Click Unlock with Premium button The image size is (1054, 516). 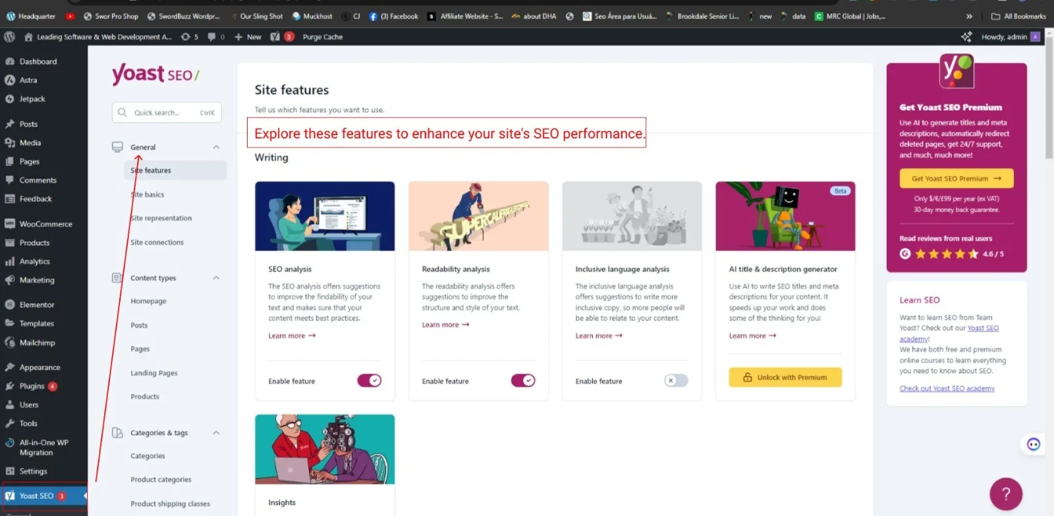pyautogui.click(x=785, y=378)
